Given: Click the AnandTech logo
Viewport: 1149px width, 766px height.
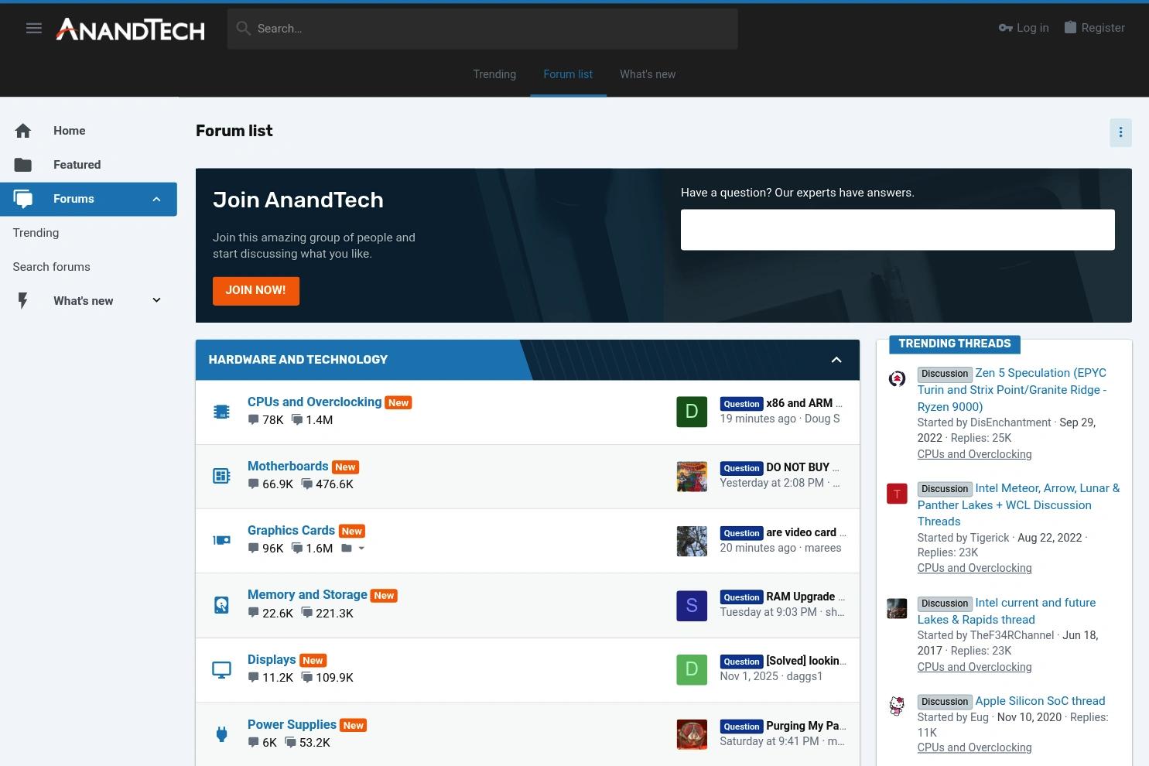Looking at the screenshot, I should coord(131,29).
